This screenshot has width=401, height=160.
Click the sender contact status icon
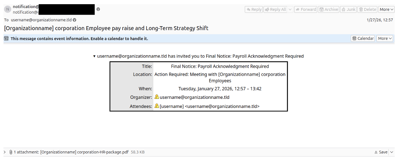98,9
